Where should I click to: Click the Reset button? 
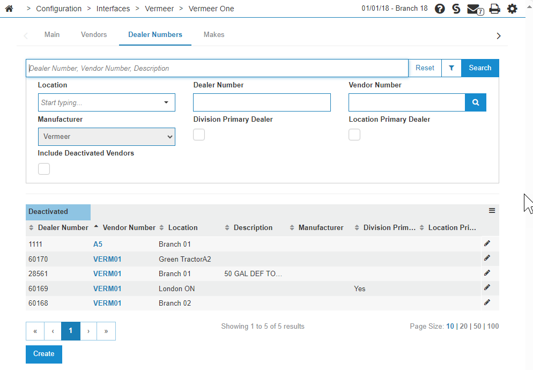[425, 68]
